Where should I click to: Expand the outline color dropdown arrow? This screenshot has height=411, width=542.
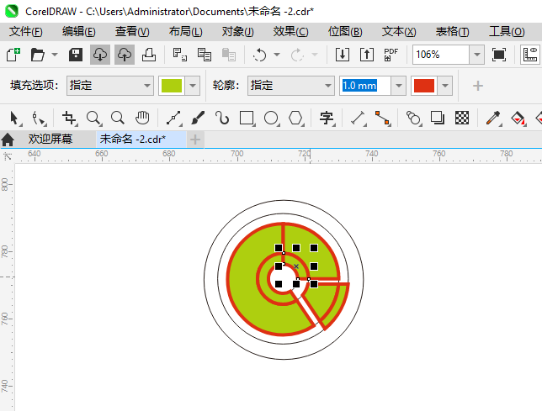click(x=445, y=86)
